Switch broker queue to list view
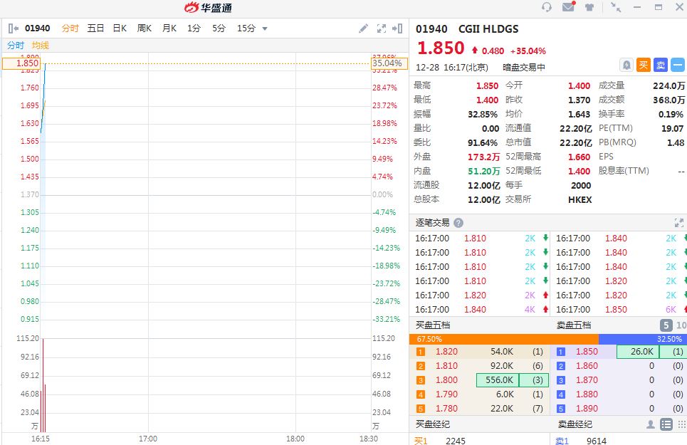 (666, 424)
